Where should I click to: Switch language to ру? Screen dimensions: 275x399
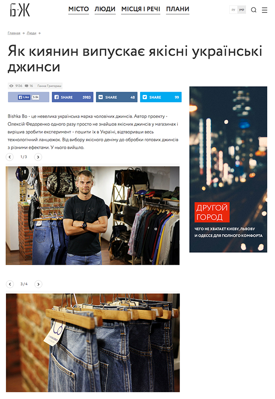pos(233,10)
